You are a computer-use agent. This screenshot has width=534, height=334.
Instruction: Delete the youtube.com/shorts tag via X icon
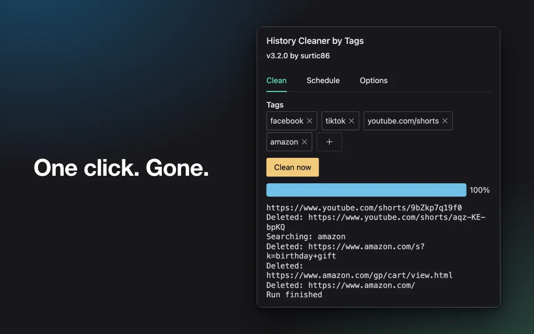click(x=445, y=121)
